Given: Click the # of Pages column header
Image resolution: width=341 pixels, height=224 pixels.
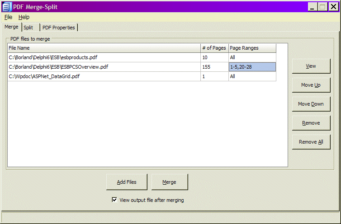Looking at the screenshot, I should tap(214, 48).
